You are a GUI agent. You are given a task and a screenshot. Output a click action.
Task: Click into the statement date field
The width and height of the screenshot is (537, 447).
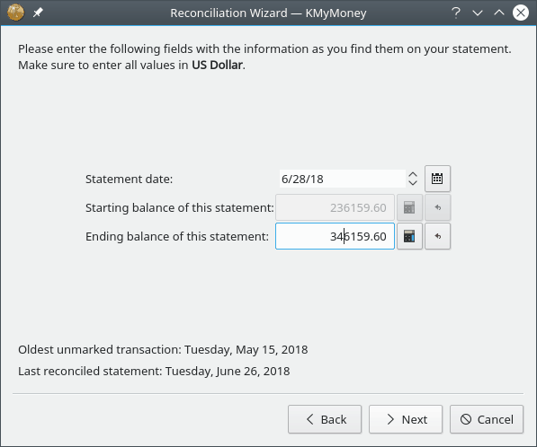click(x=343, y=179)
